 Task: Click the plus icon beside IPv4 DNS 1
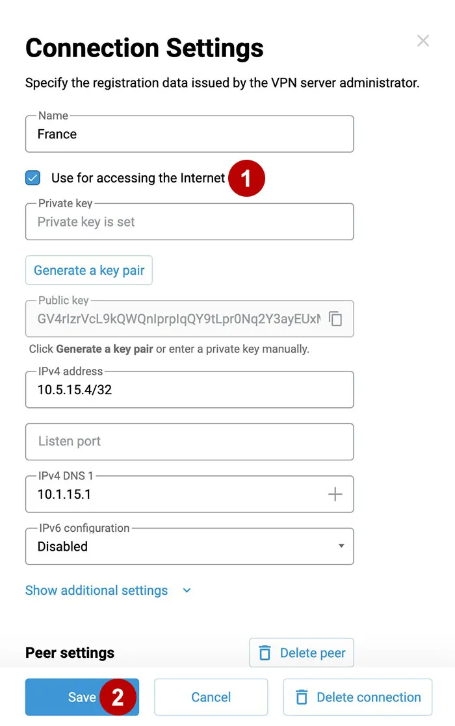pos(335,494)
